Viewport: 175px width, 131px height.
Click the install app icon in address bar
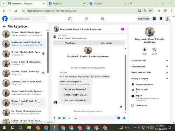(139, 11)
